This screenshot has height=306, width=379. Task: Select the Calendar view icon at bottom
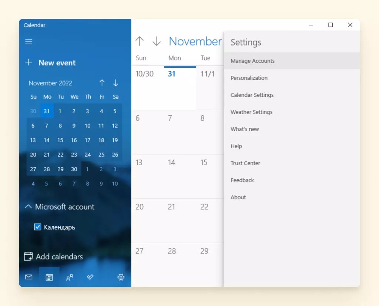point(49,277)
